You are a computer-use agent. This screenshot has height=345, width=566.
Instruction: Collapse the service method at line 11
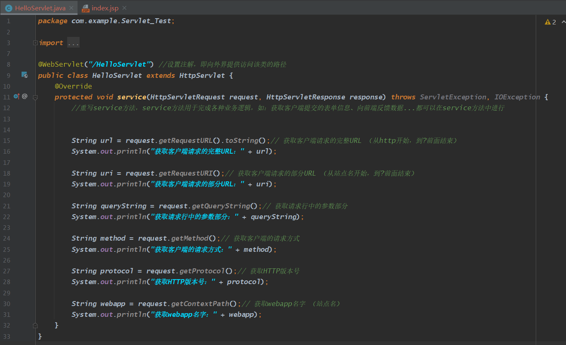coord(35,97)
